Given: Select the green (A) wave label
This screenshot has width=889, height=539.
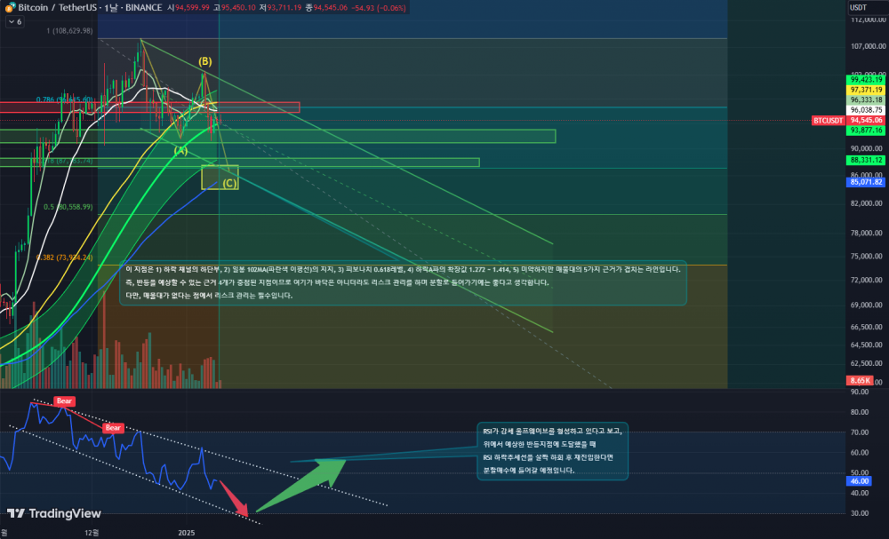Looking at the screenshot, I should click(x=180, y=150).
